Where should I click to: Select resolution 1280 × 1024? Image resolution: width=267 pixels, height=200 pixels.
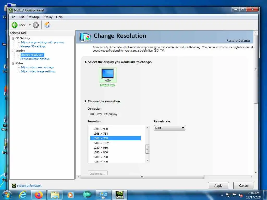pos(116,143)
